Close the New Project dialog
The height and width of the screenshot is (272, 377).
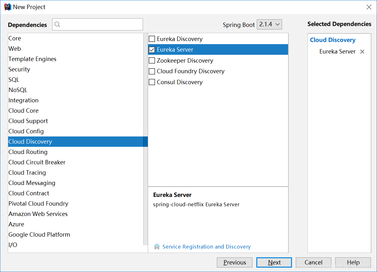(x=369, y=7)
